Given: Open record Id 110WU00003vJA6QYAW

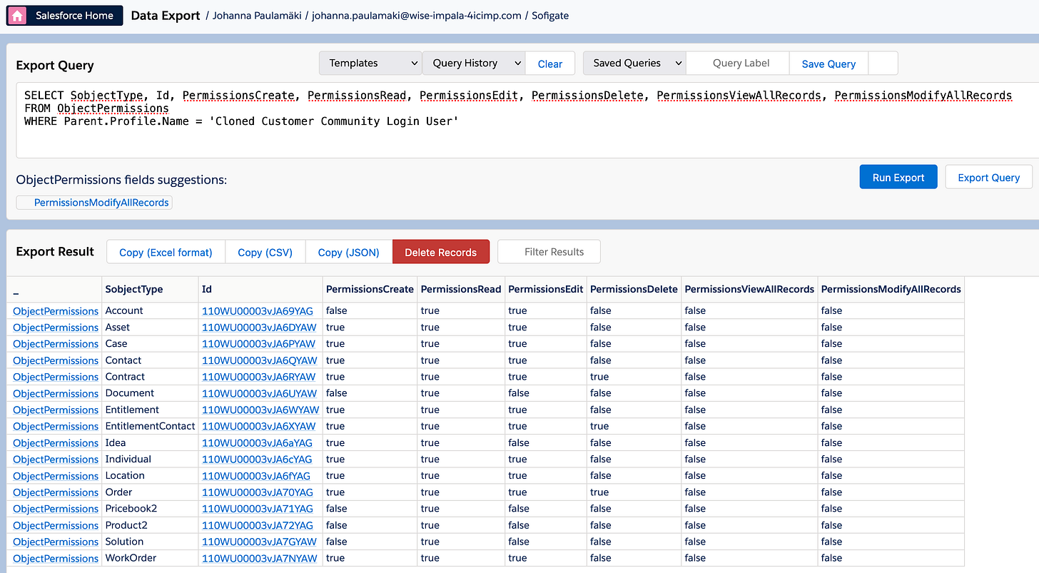Looking at the screenshot, I should 260,360.
